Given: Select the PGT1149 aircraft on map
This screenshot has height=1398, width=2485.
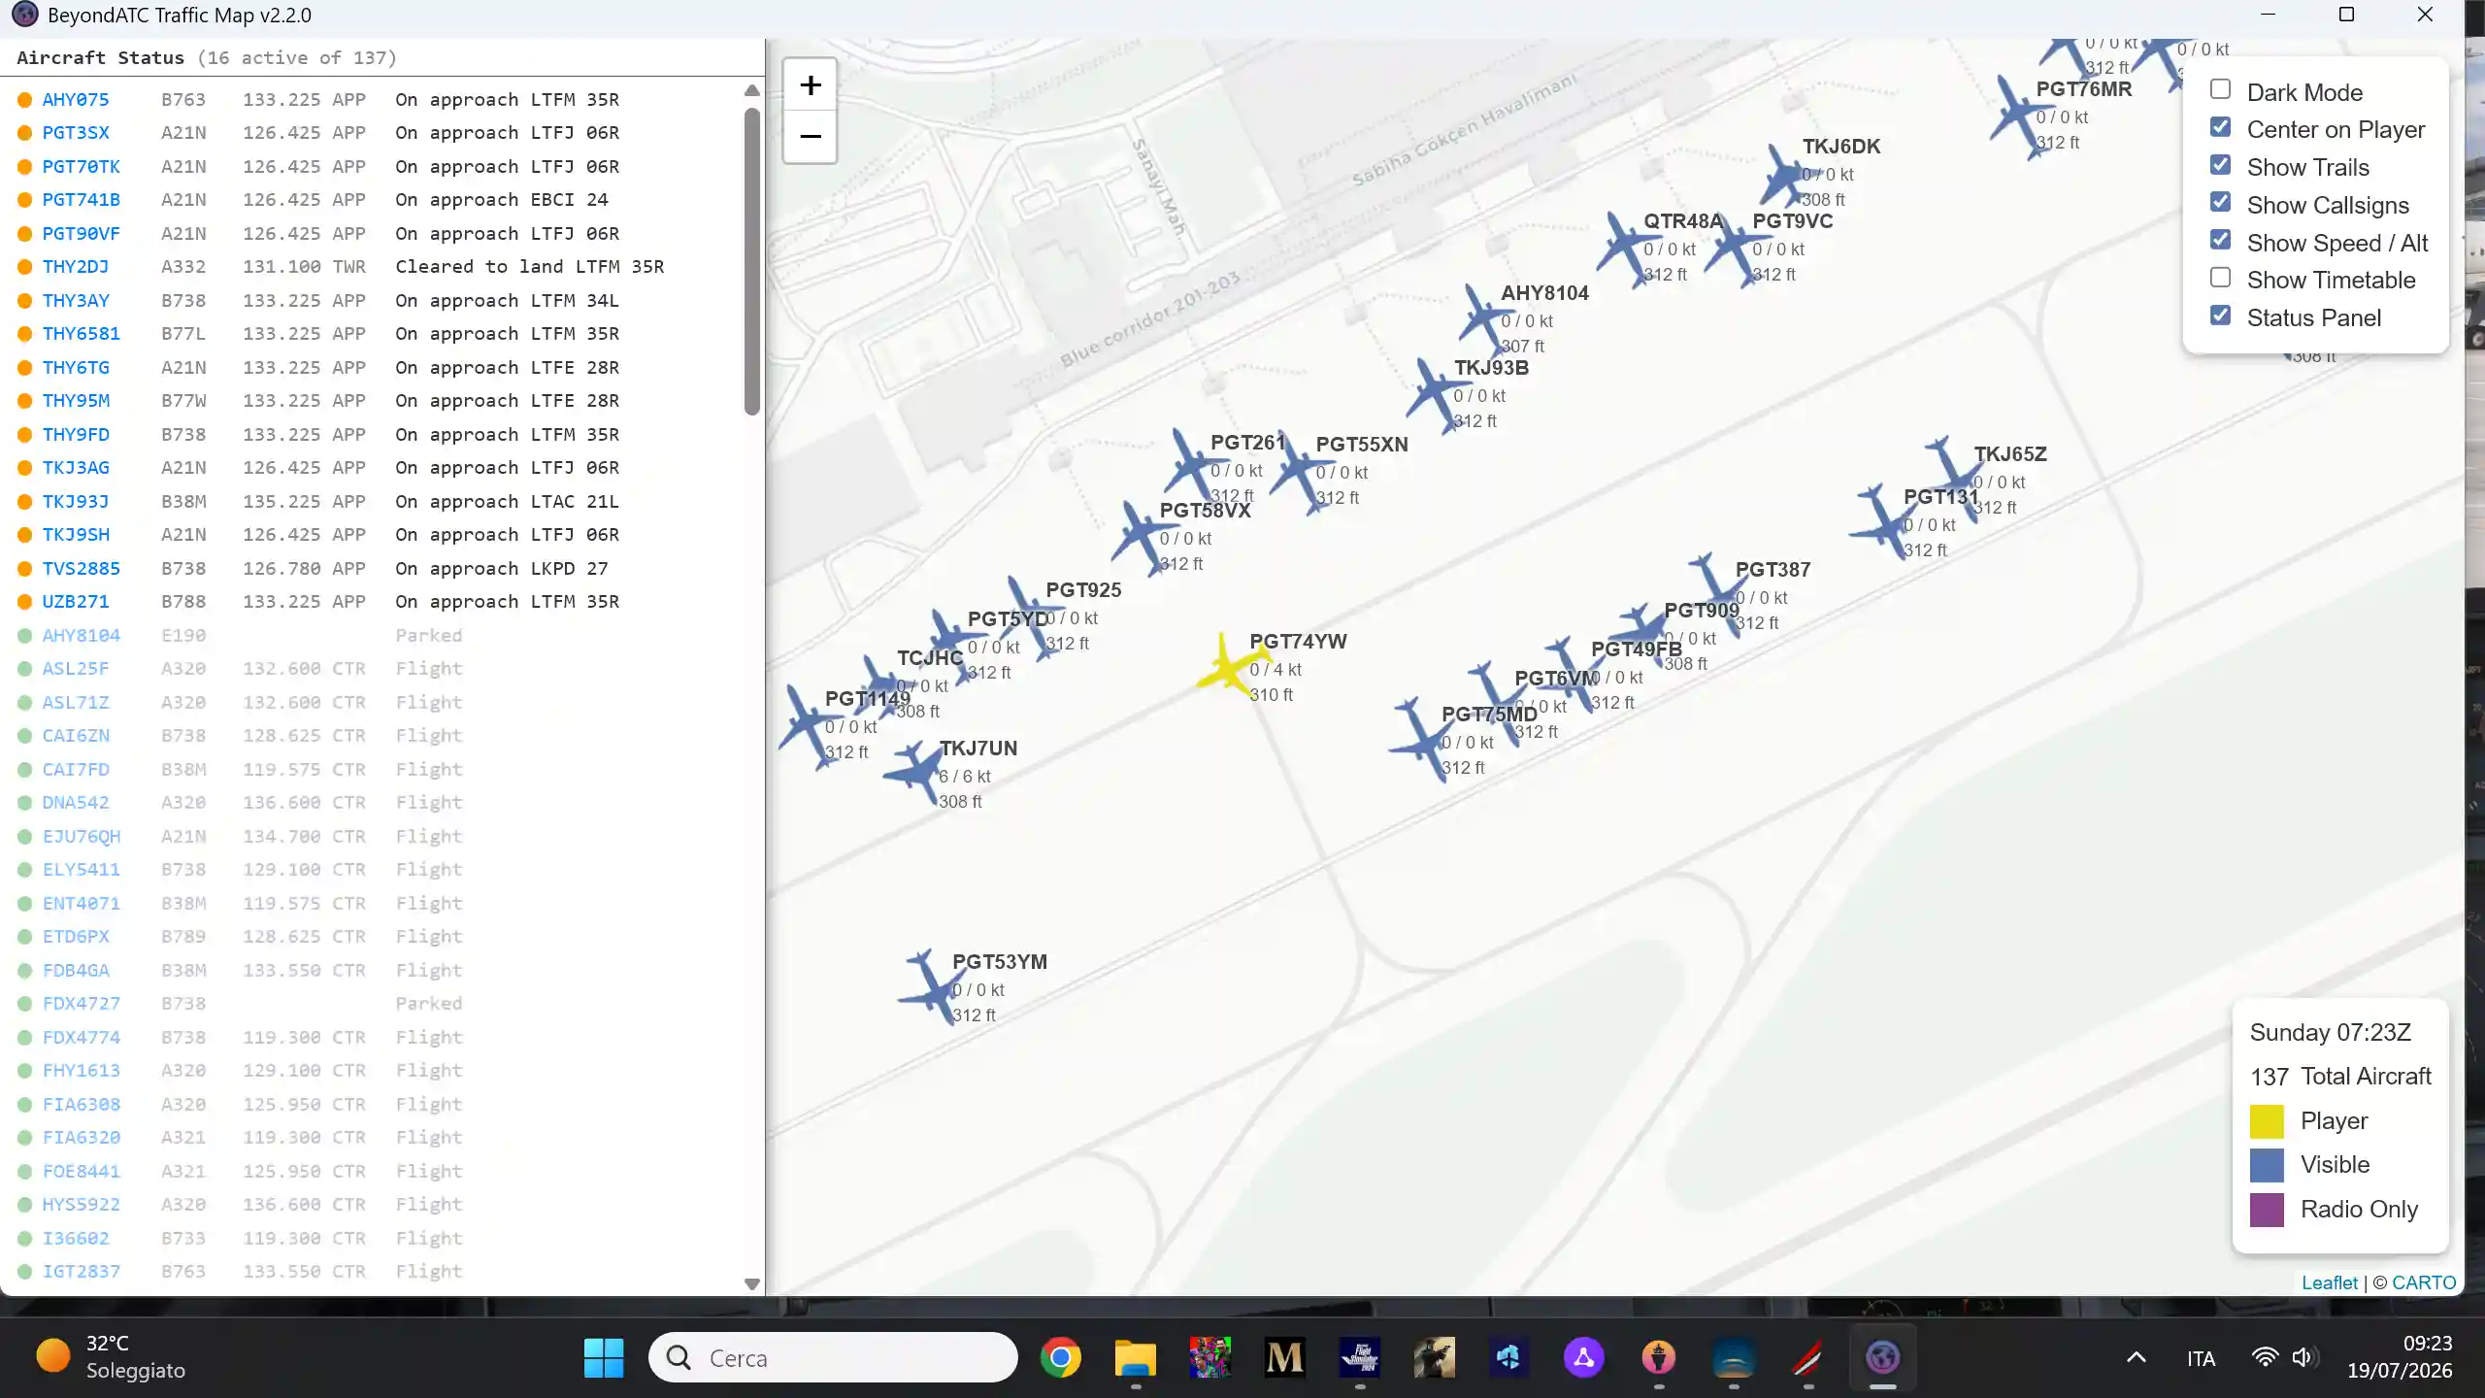Looking at the screenshot, I should click(x=808, y=727).
